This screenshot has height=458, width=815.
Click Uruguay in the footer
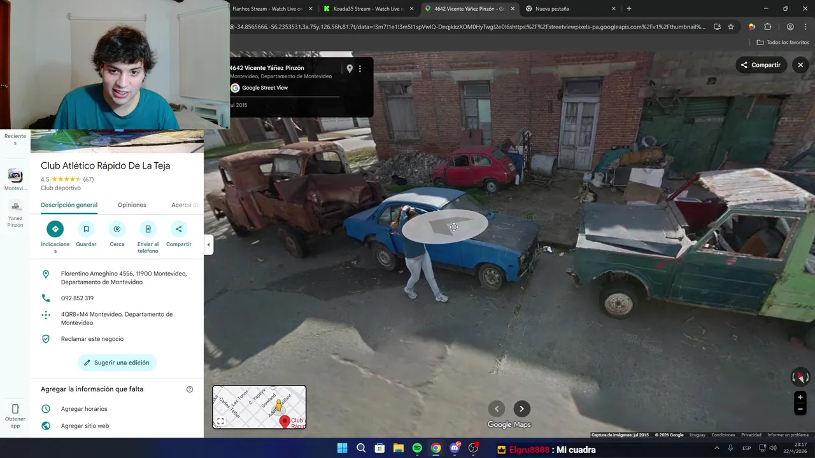(698, 435)
